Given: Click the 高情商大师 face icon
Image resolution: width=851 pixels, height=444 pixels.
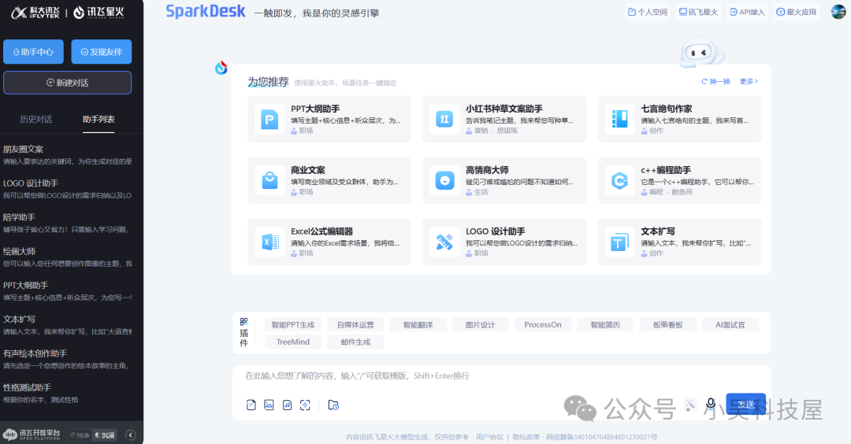Looking at the screenshot, I should (444, 180).
